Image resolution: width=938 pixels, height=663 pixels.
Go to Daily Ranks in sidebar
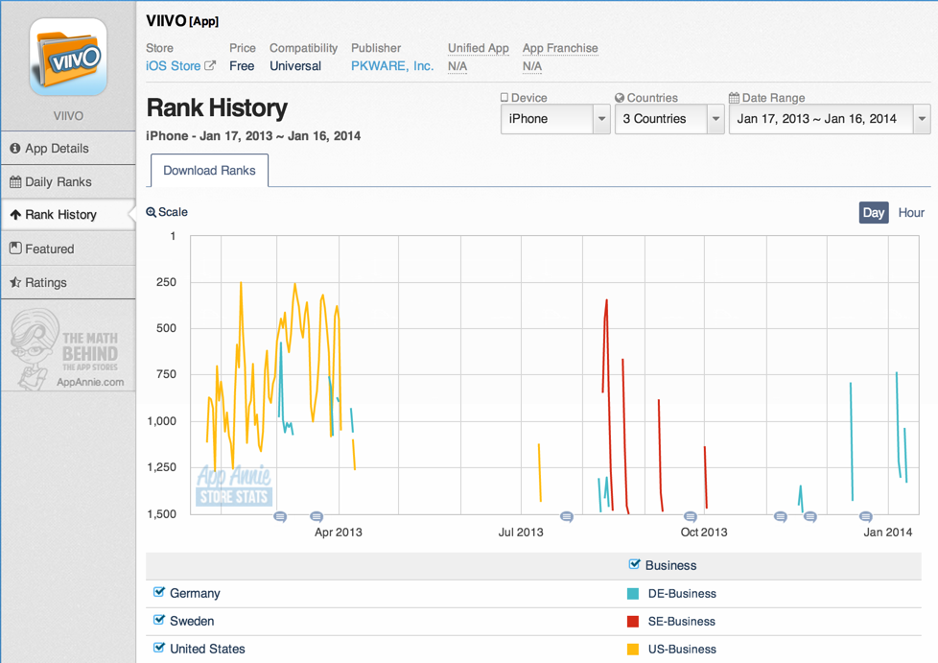(x=59, y=181)
